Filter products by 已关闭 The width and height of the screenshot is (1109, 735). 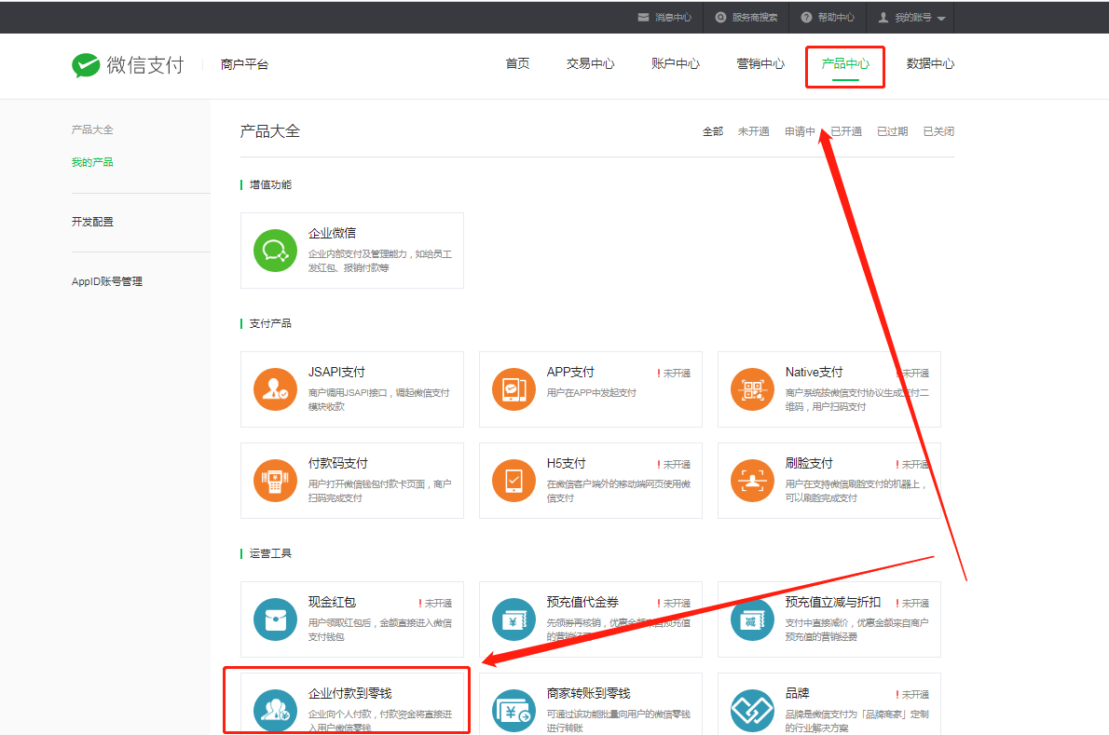tap(938, 131)
